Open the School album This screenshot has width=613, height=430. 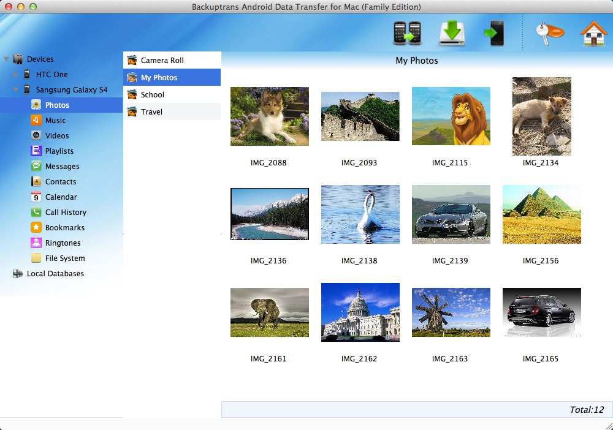pos(172,94)
